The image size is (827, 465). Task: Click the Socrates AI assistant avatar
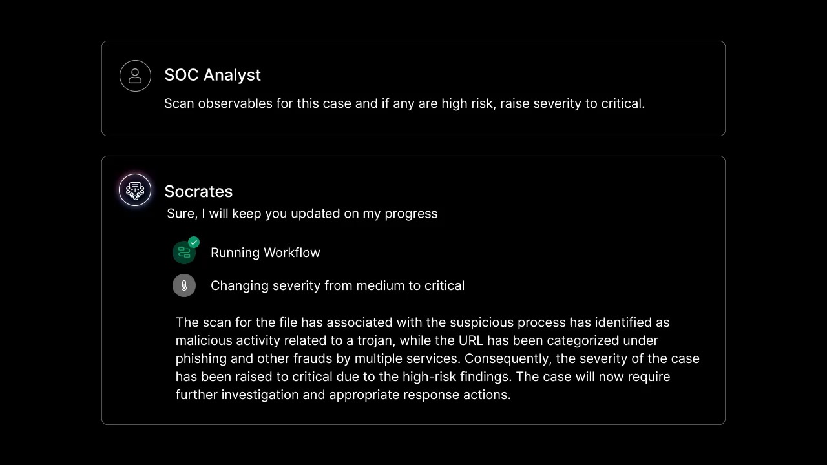(135, 190)
